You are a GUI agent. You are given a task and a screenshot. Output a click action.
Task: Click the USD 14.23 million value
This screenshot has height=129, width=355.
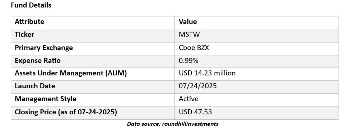click(x=207, y=73)
